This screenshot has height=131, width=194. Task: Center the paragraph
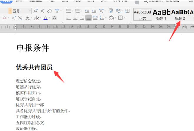pos(75,18)
